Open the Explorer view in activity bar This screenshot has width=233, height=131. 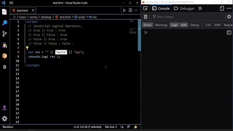[4, 12]
